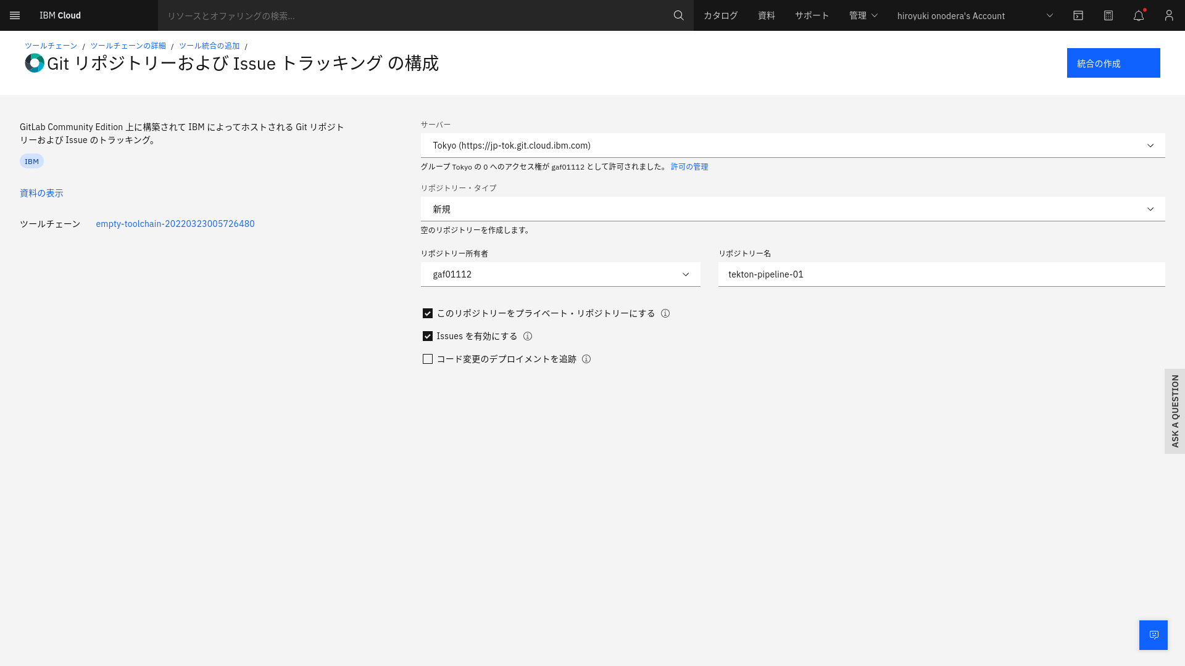Open the IBM Cloud navigation hamburger menu

pyautogui.click(x=15, y=15)
